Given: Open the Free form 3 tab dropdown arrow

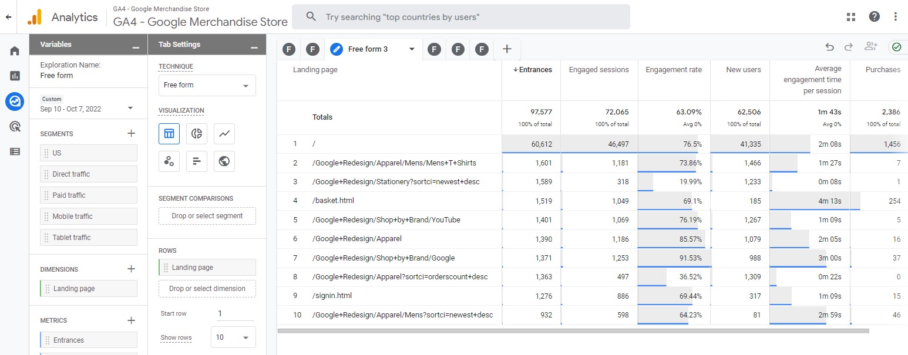Looking at the screenshot, I should pos(412,49).
